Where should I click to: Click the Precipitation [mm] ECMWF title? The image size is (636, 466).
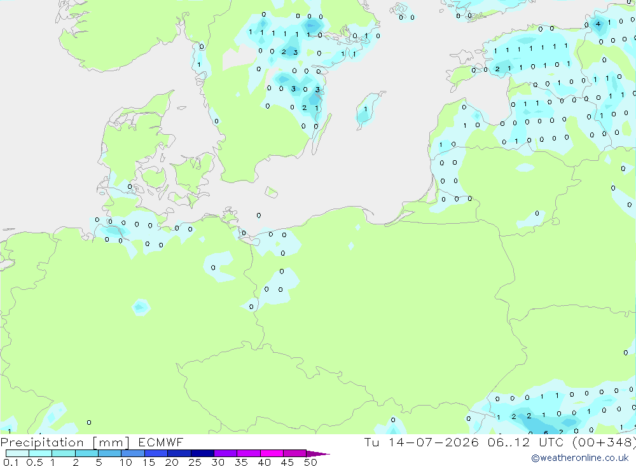[92, 442]
